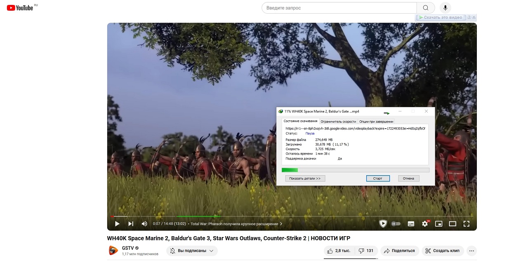Close the Скачать это видео panel

coord(474,17)
